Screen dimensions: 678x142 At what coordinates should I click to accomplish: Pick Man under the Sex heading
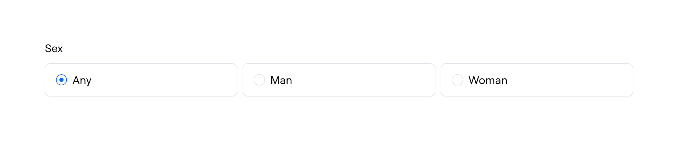click(x=259, y=80)
